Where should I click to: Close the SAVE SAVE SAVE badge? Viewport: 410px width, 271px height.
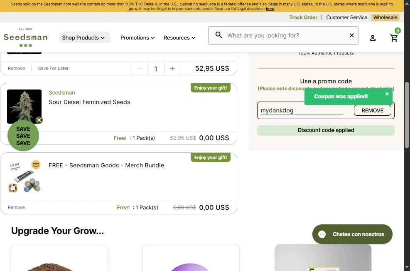click(39, 120)
